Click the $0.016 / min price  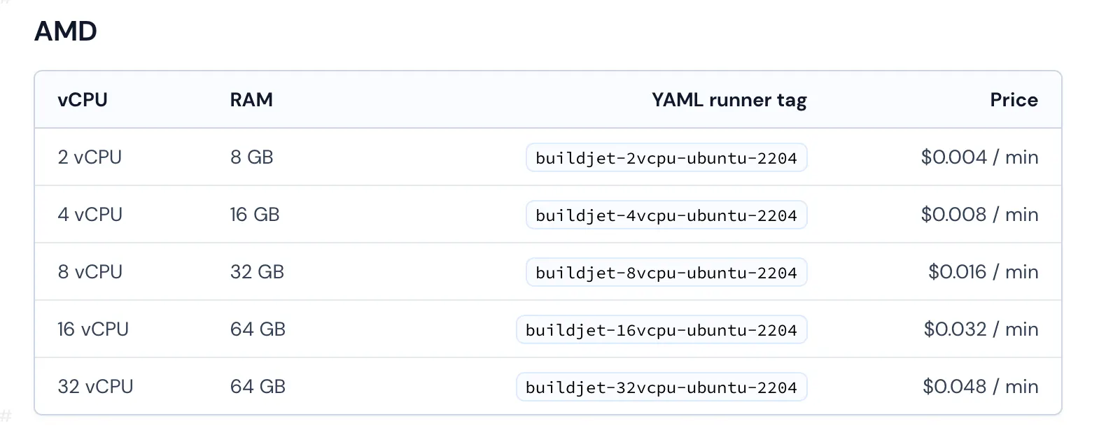(x=983, y=272)
